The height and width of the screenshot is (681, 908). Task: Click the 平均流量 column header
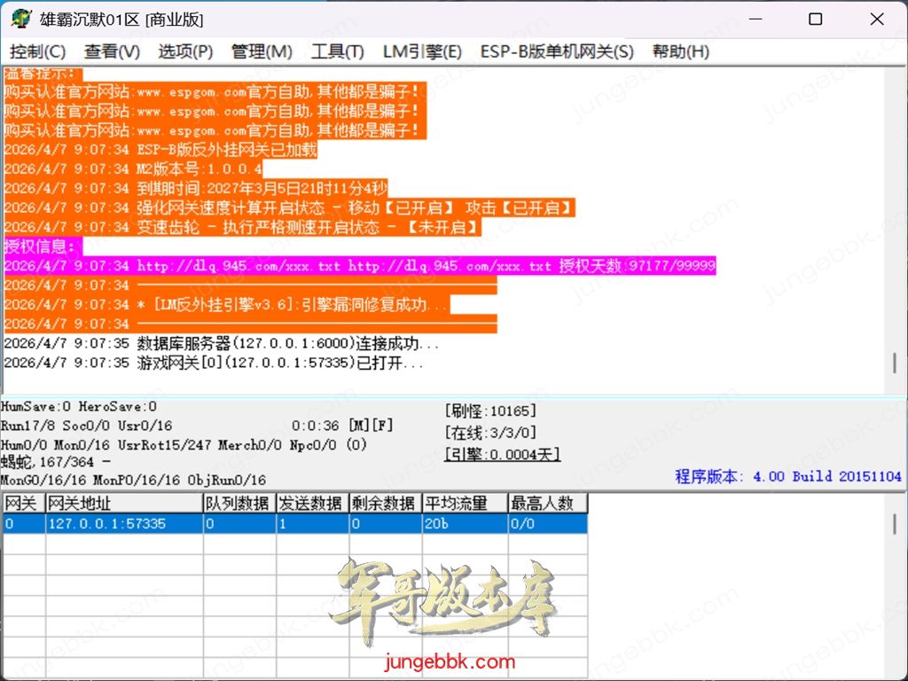click(463, 504)
